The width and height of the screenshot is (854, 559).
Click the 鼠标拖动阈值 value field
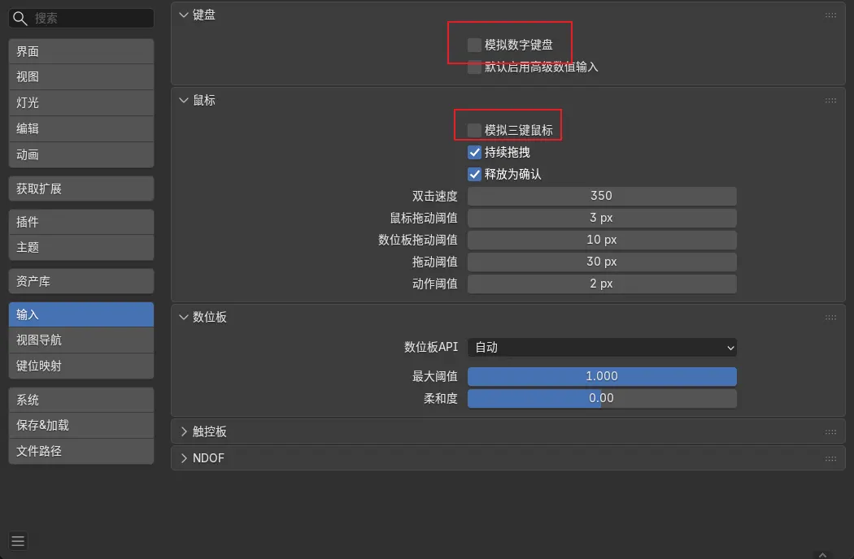(602, 219)
